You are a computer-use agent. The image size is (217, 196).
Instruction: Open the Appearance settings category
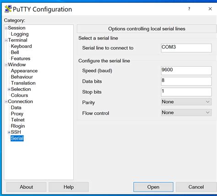coord(24,71)
